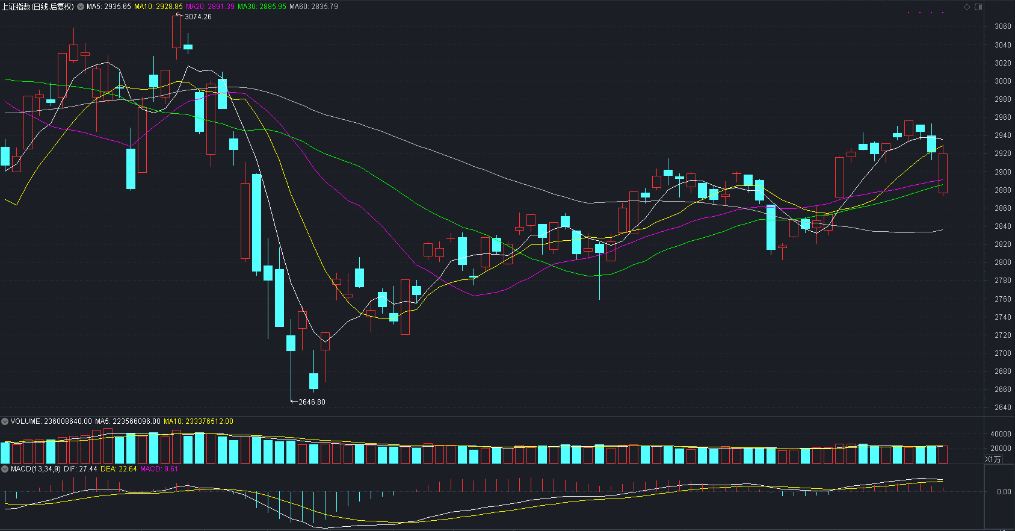Click the diamond marker icon at top right
1015x531 pixels.
pos(967,7)
